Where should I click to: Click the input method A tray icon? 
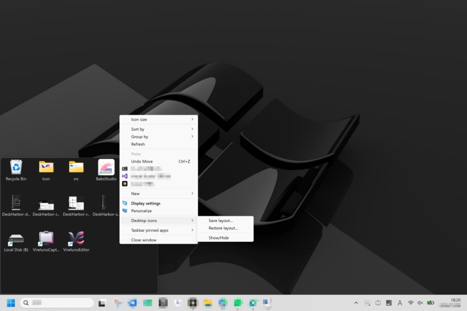[x=400, y=303]
